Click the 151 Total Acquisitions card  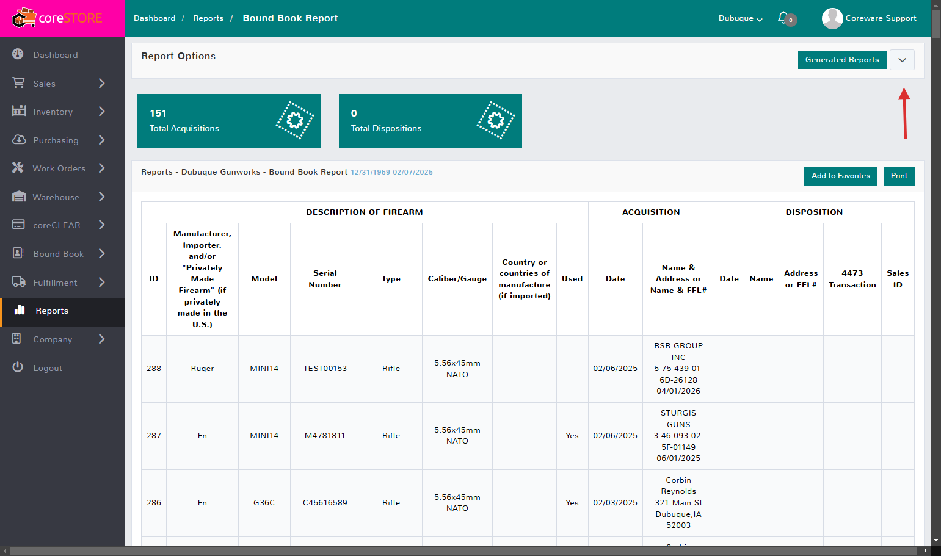[229, 121]
